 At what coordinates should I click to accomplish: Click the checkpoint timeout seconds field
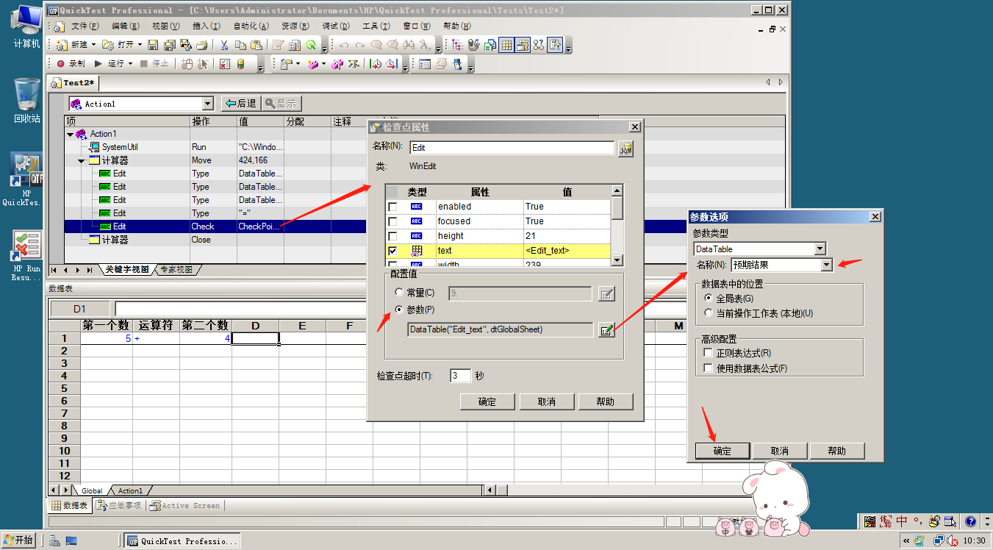coord(460,376)
